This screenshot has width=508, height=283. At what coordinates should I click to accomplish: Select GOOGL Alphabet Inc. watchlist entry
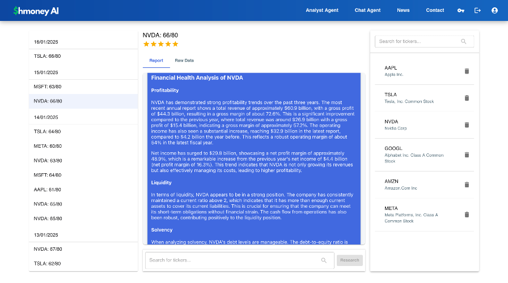pyautogui.click(x=425, y=155)
